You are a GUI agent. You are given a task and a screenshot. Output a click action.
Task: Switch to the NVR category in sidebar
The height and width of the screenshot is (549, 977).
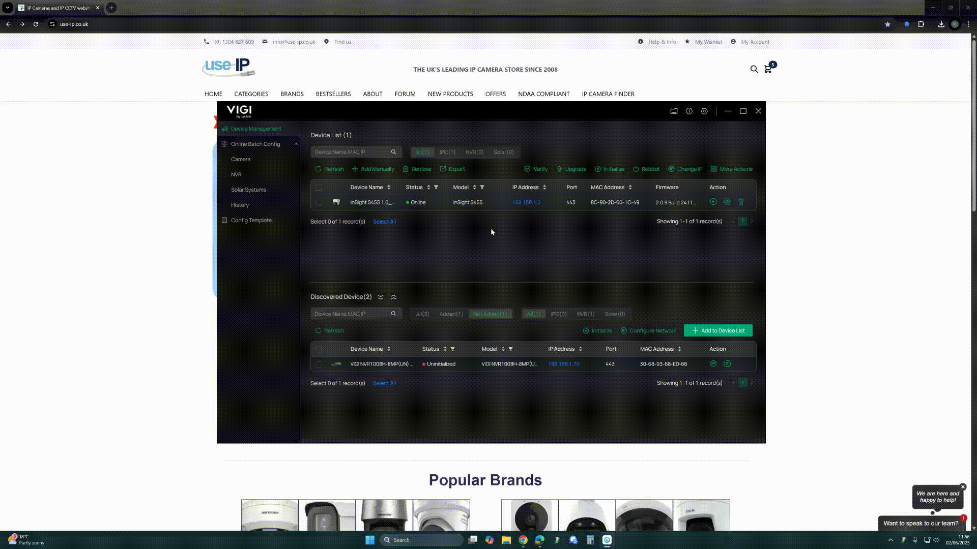237,174
